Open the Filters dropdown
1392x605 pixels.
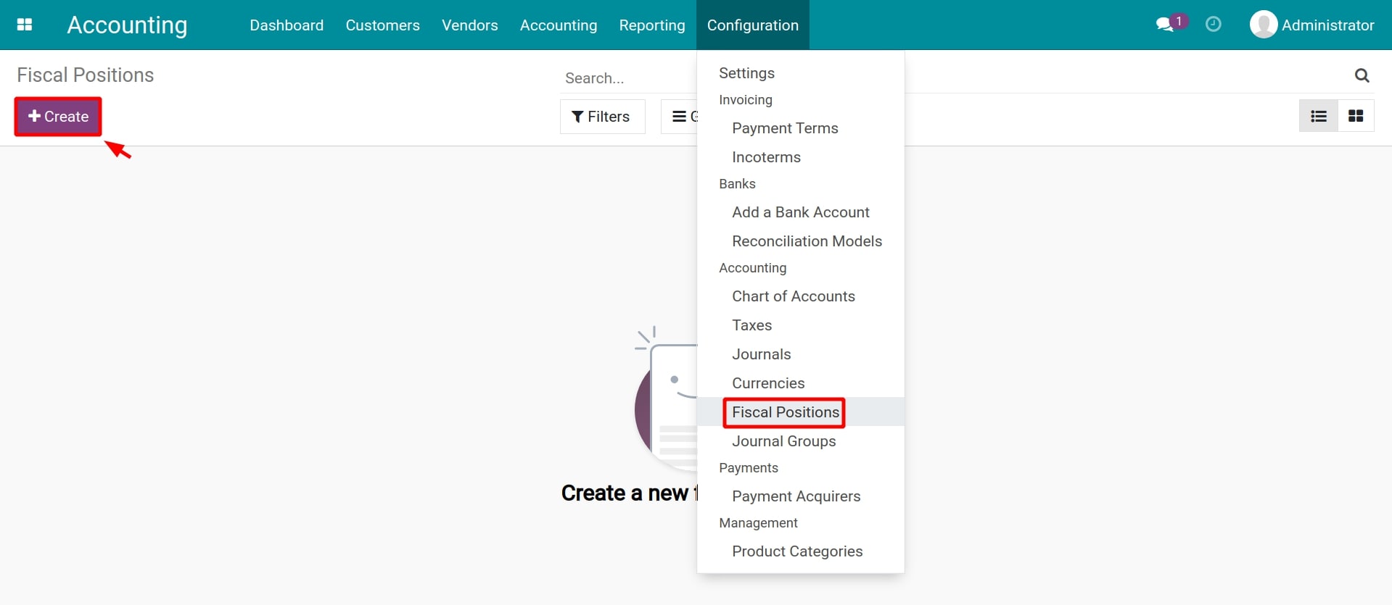601,117
